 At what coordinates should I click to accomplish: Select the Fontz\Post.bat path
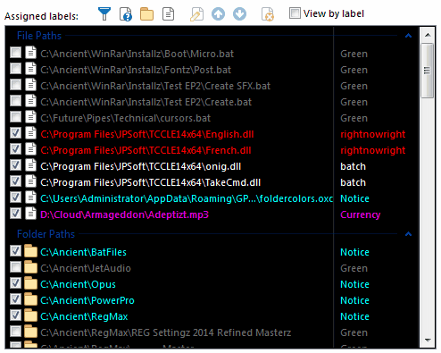[x=136, y=70]
